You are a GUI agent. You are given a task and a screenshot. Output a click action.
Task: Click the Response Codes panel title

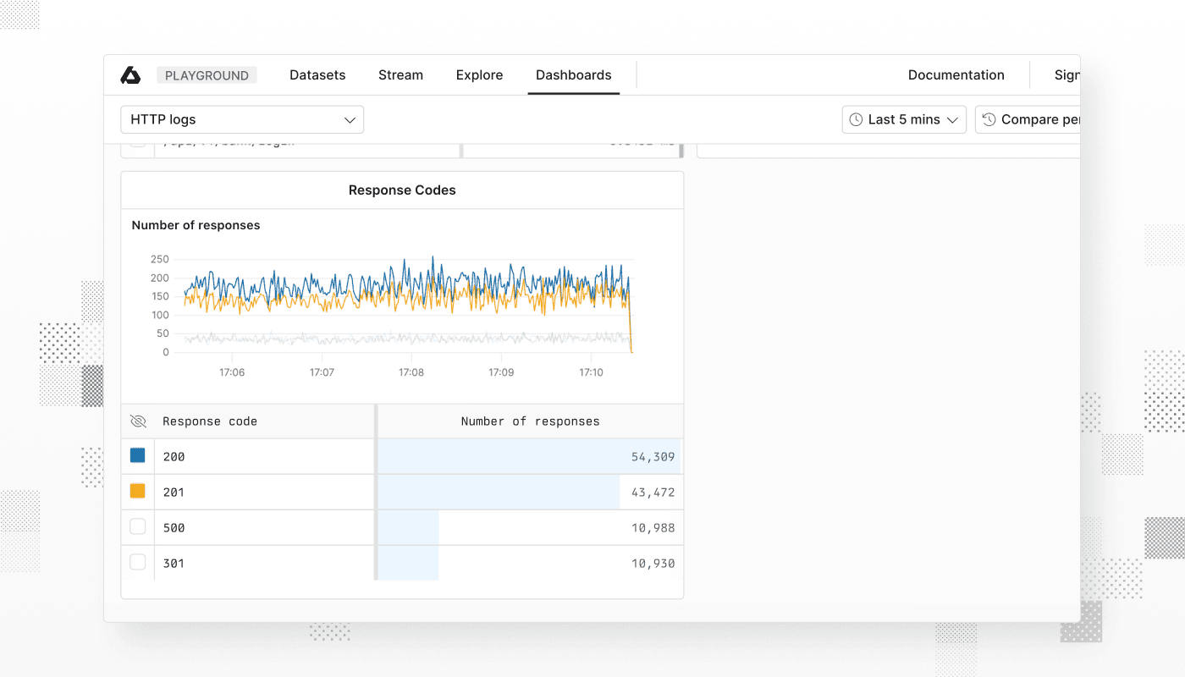[x=402, y=190]
